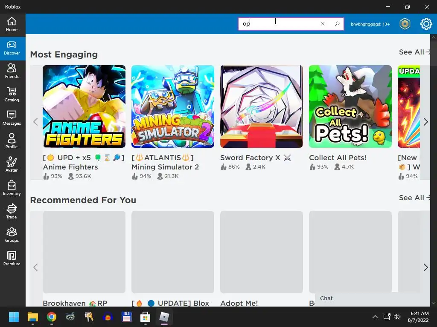437x327 pixels.
Task: Open volume control in tray
Action: click(397, 317)
